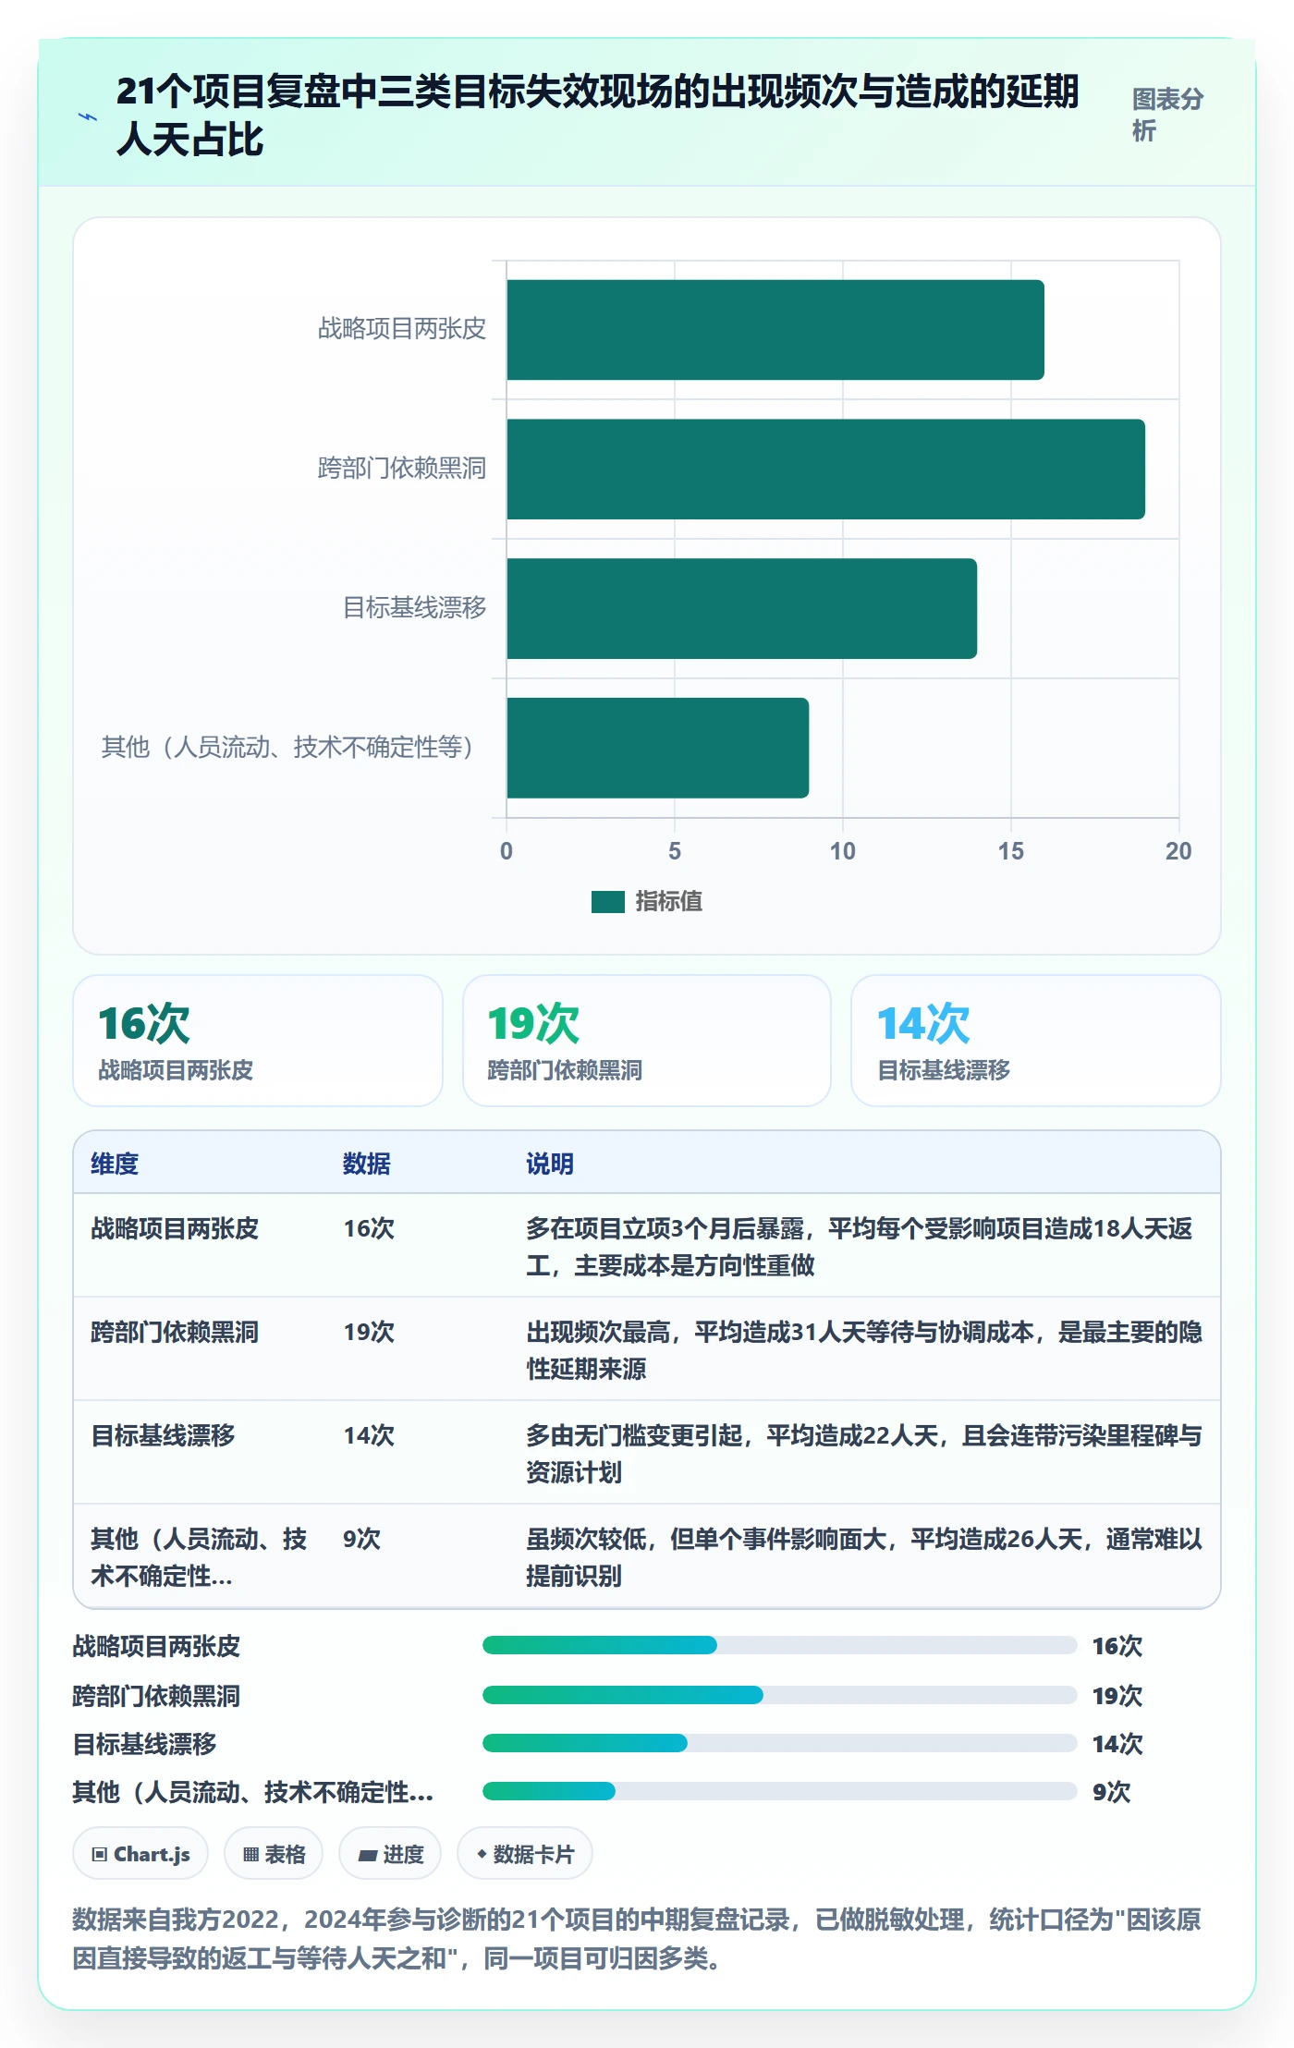
Task: Click the description mentioning 平均造成22人天
Action: [x=864, y=1454]
